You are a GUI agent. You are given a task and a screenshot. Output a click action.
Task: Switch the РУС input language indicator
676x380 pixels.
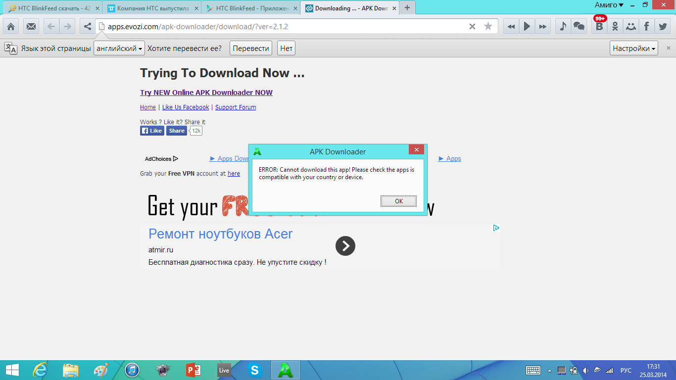click(626, 370)
